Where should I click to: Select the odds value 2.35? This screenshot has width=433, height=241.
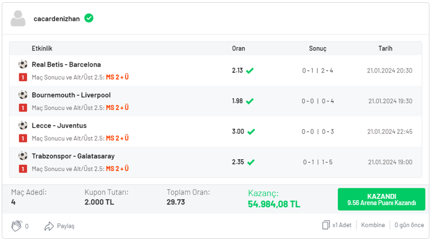238,162
